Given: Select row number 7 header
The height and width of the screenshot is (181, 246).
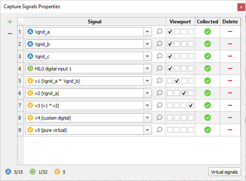Looking at the screenshot, I should pyautogui.click(x=20, y=105).
